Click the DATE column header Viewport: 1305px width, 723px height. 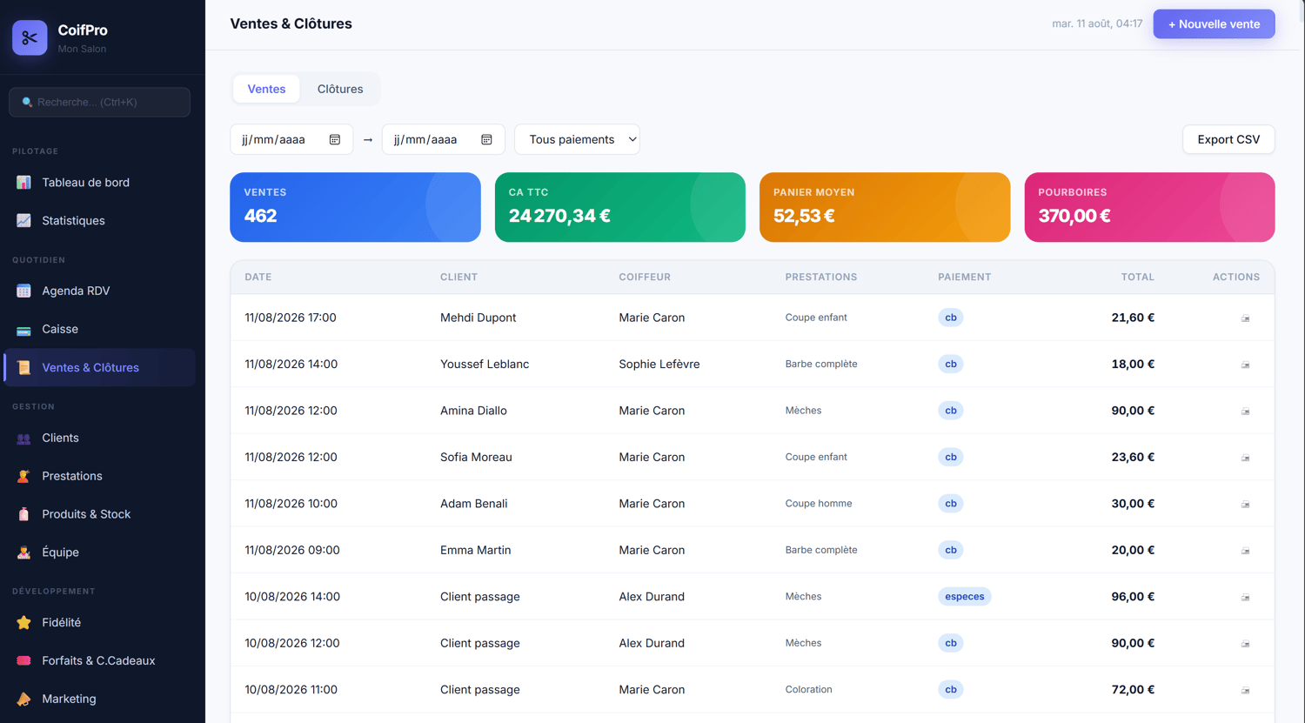pos(258,278)
